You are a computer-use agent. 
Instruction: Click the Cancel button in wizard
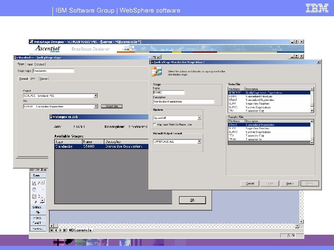coord(250,183)
